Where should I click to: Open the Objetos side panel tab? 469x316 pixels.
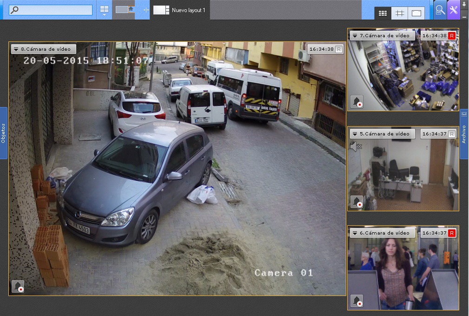tap(3, 133)
